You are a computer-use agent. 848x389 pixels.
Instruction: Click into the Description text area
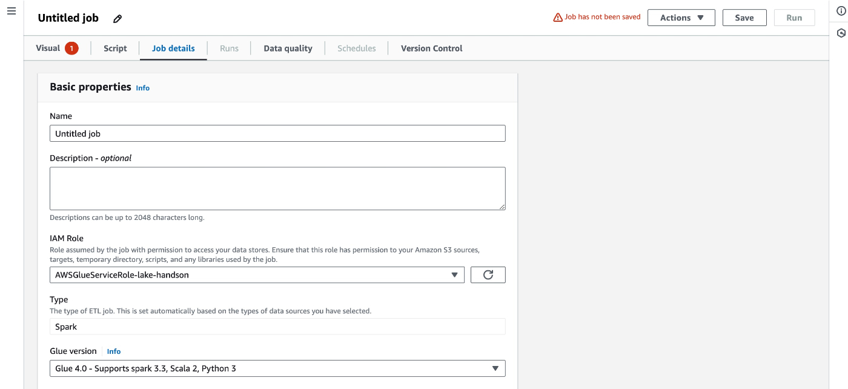277,188
